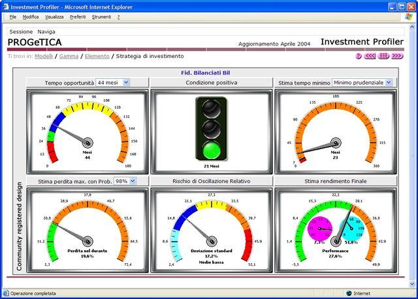Go back with the purple left arrows button
The width and height of the screenshot is (418, 299).
tap(370, 56)
